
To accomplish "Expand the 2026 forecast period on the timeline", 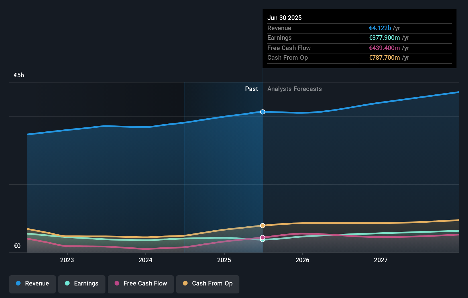I will 303,260.
